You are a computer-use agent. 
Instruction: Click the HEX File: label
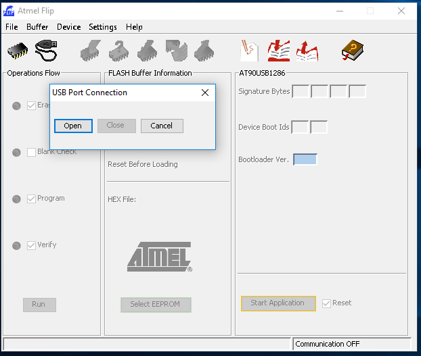[x=122, y=199]
